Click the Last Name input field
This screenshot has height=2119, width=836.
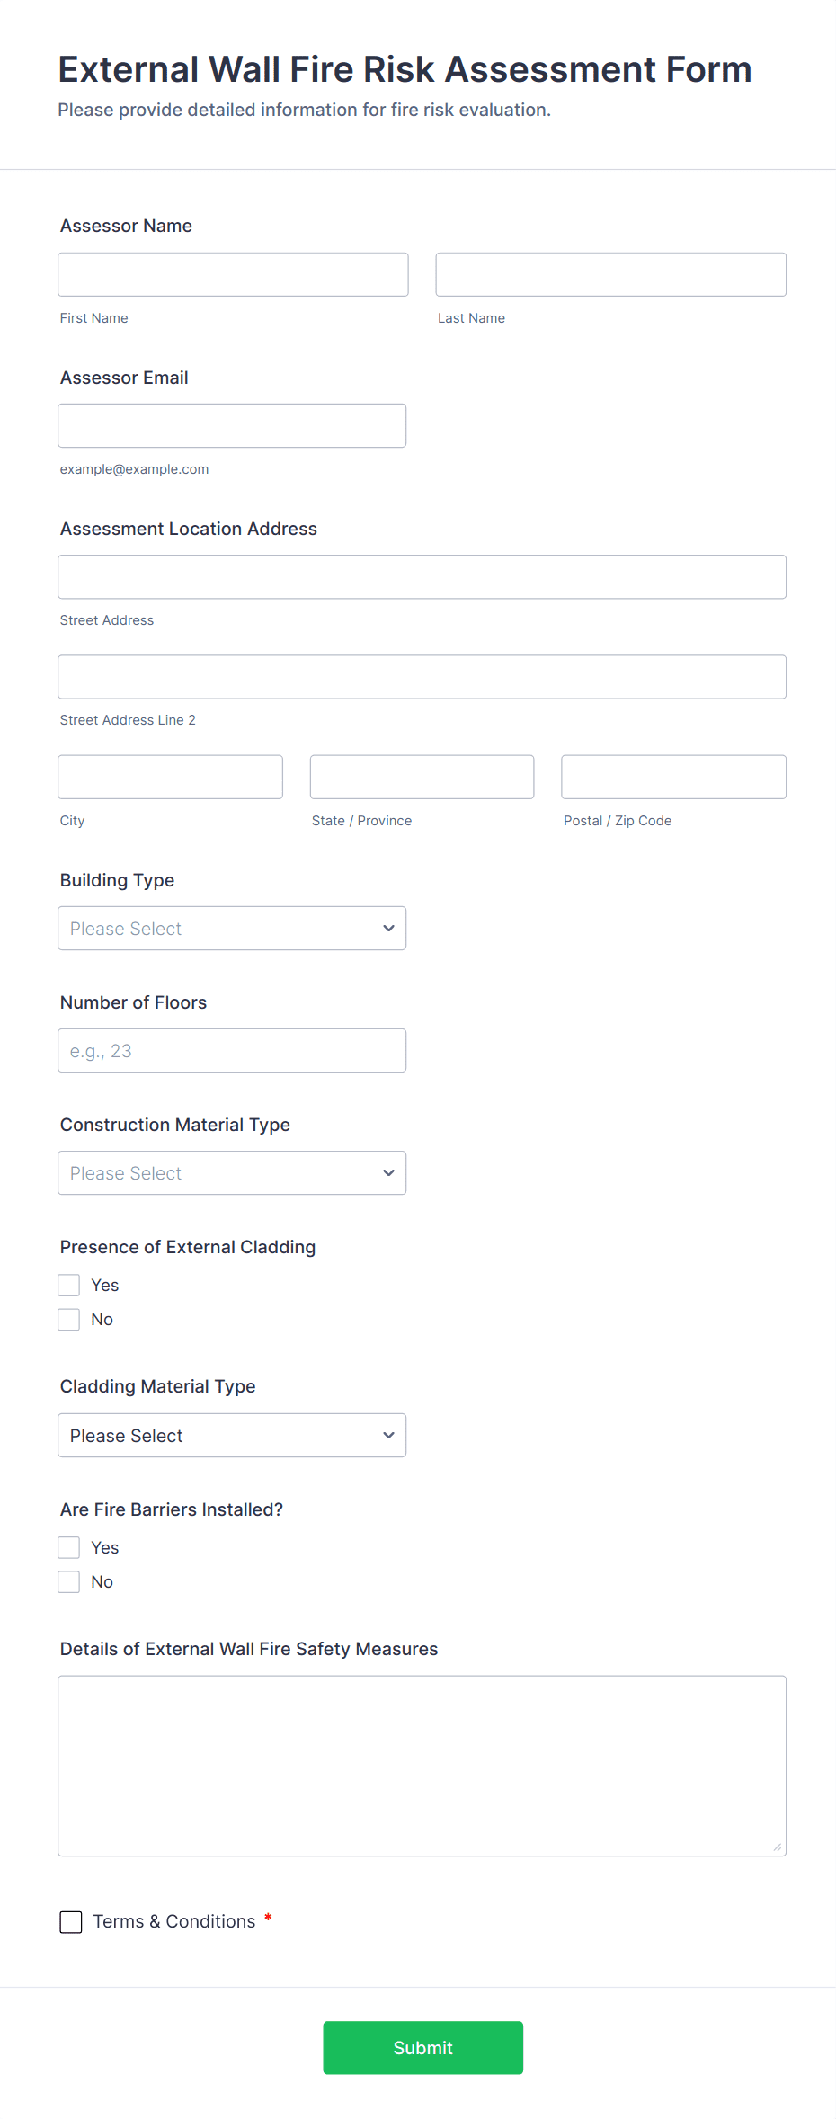click(610, 274)
